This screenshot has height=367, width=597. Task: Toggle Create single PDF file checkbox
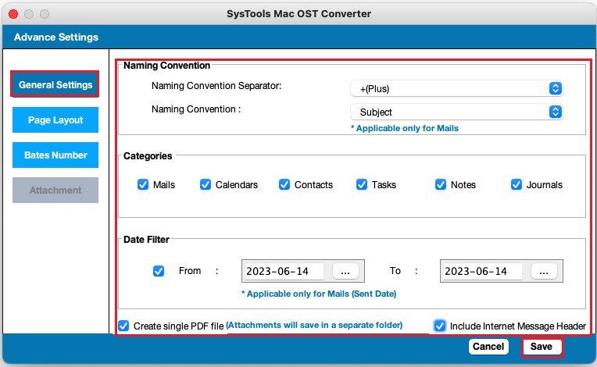click(x=123, y=326)
